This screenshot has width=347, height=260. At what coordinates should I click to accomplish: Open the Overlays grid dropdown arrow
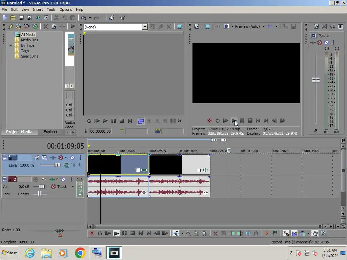[x=276, y=26]
